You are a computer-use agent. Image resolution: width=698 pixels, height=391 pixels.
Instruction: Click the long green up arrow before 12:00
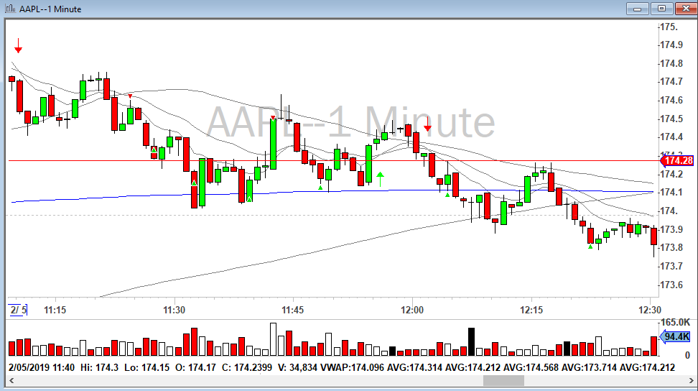(380, 179)
